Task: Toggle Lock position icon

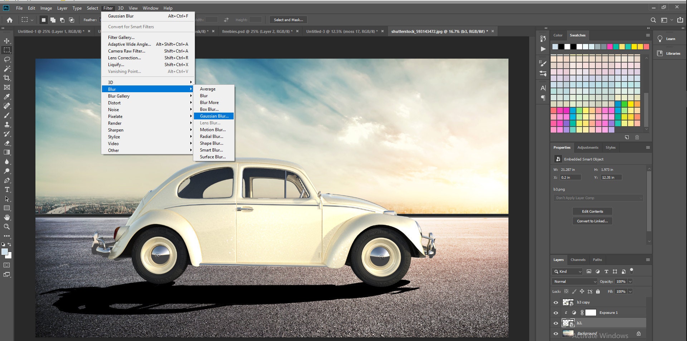Action: [582, 291]
